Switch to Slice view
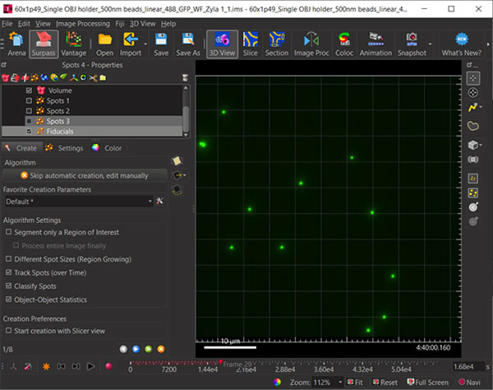This screenshot has height=390, width=493. click(251, 44)
